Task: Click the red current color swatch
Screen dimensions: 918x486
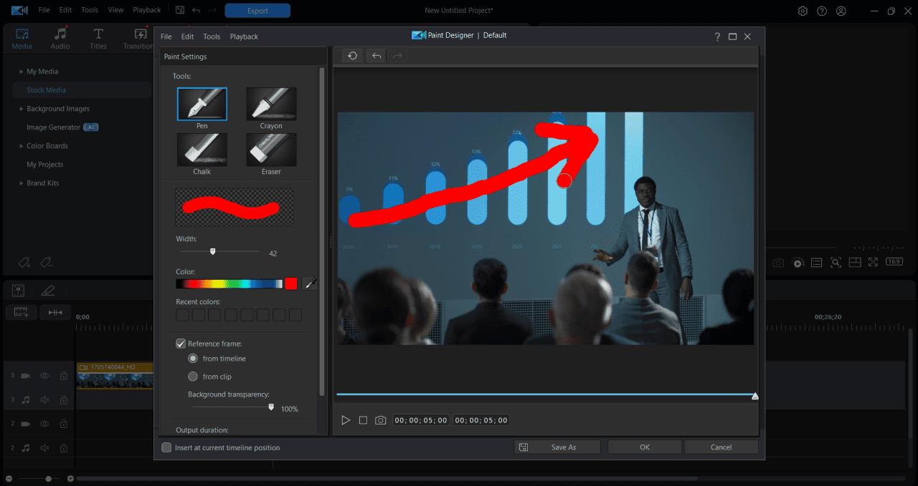Action: point(290,284)
